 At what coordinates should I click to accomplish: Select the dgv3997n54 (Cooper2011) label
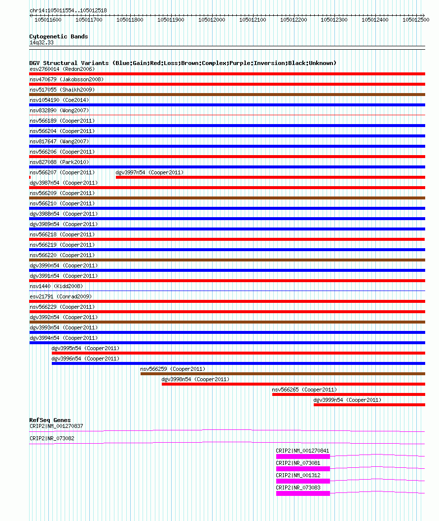[x=150, y=172]
